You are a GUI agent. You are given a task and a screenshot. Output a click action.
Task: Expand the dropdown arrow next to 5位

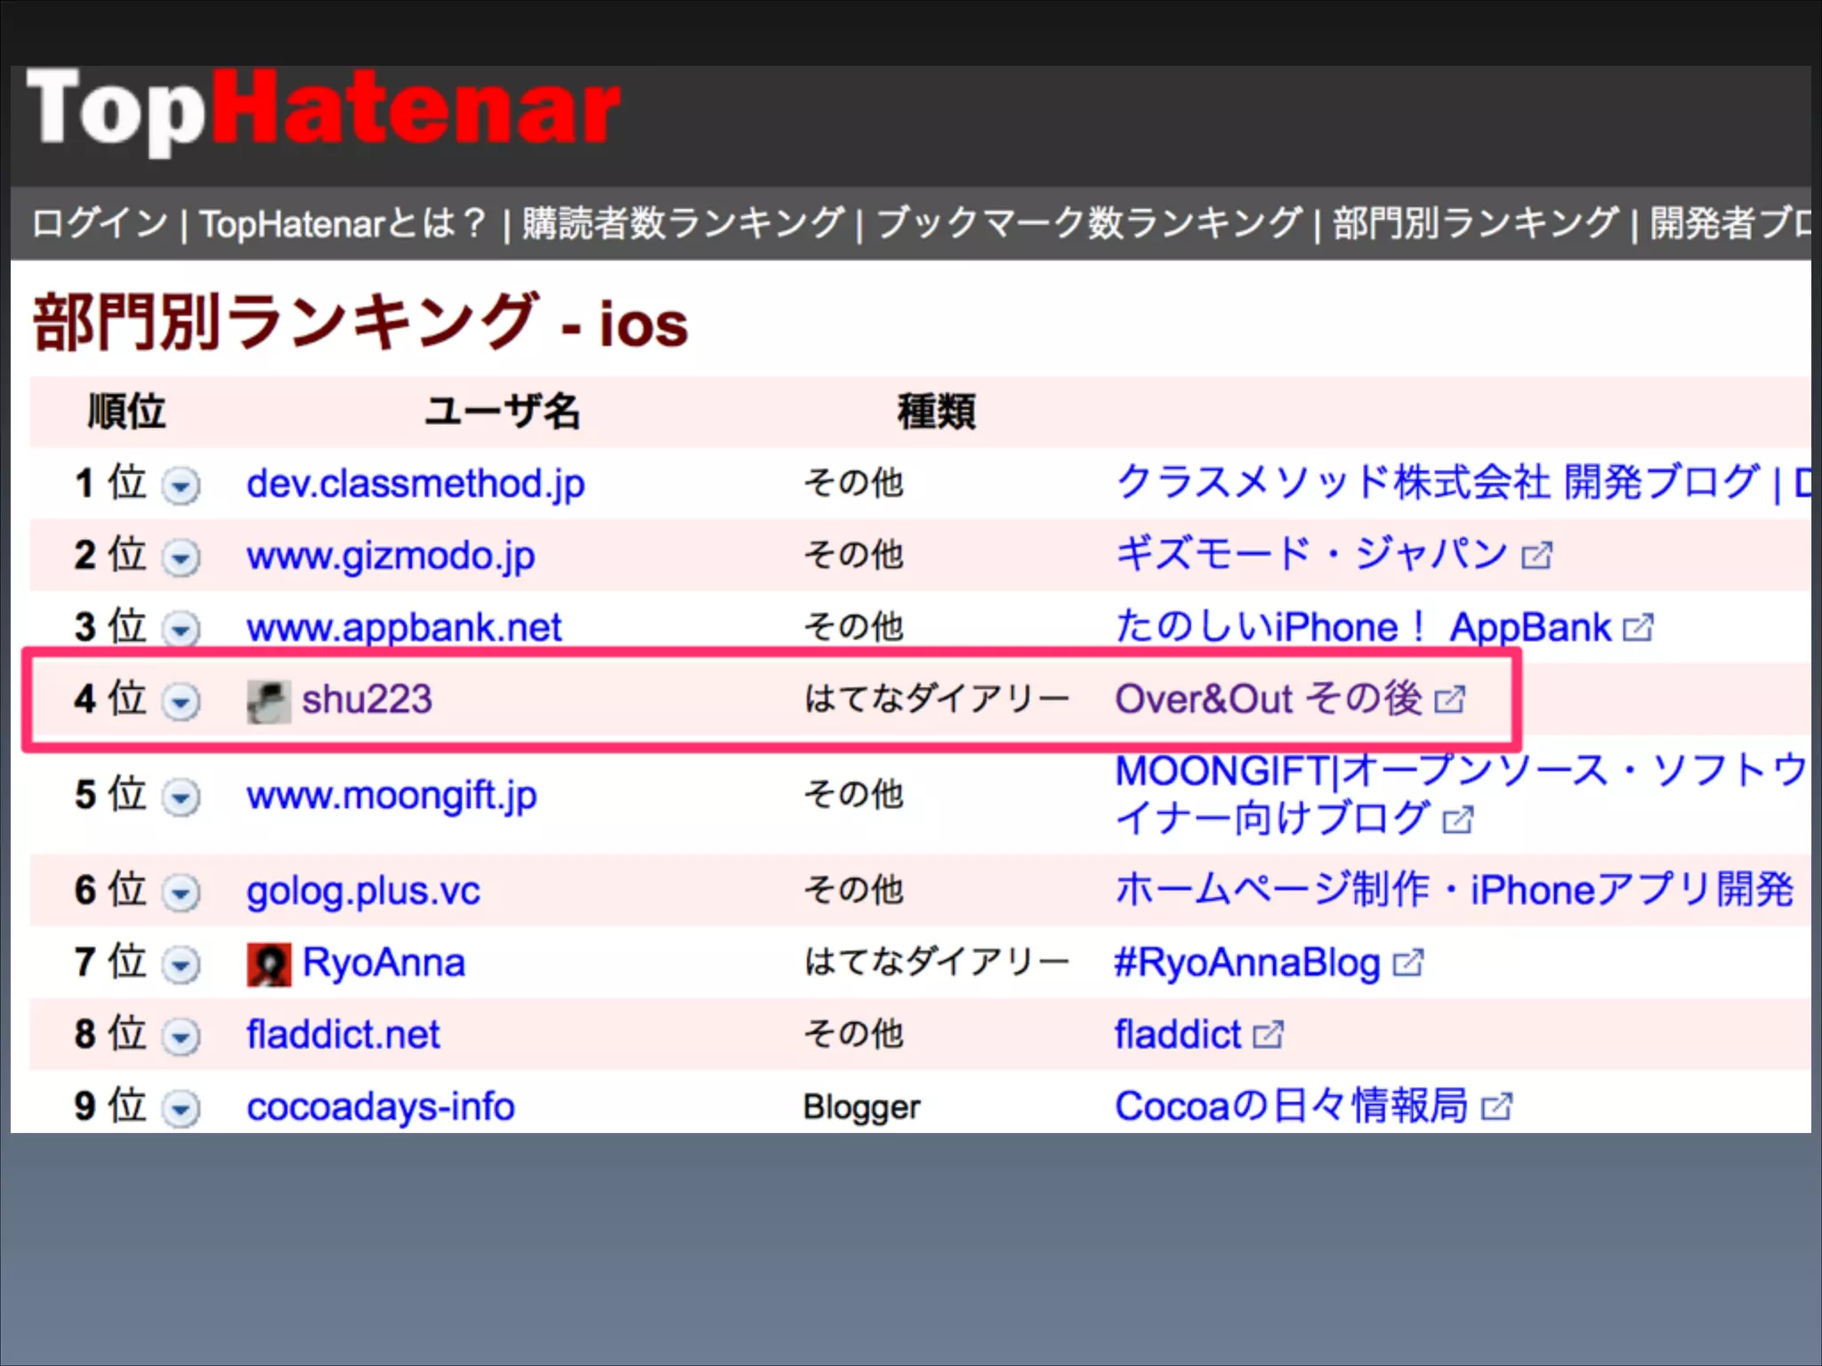pos(181,798)
